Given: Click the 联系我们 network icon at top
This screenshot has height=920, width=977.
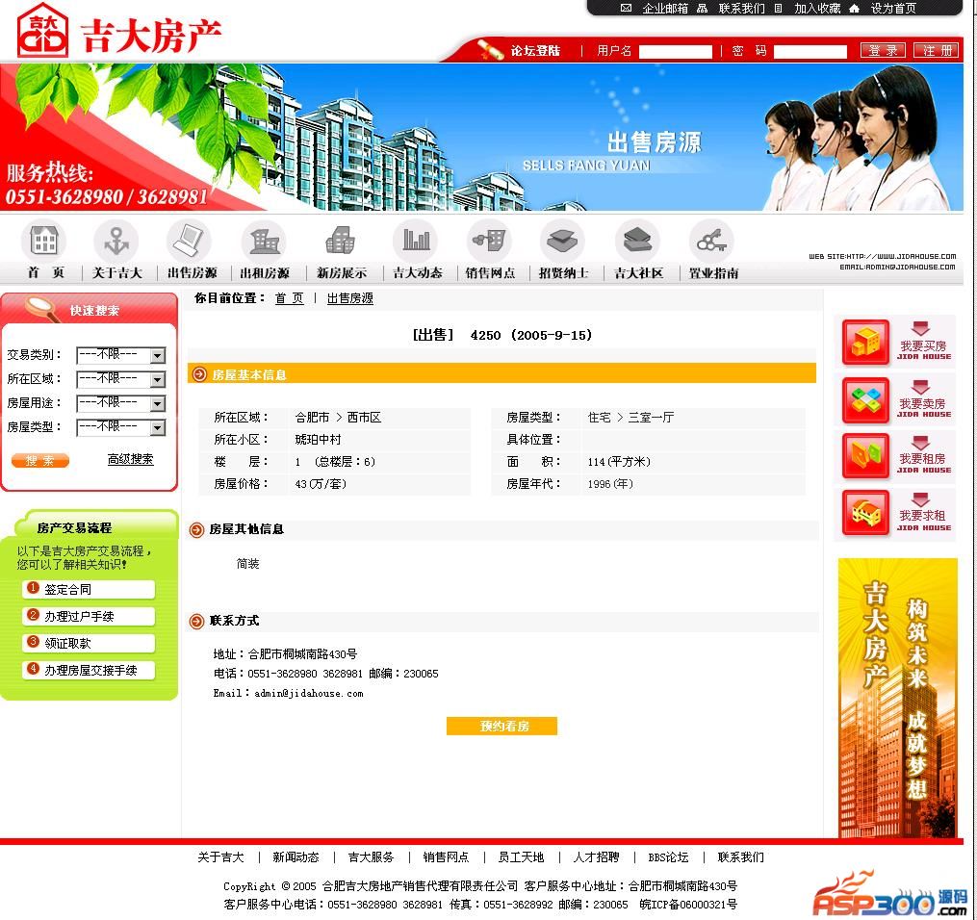Looking at the screenshot, I should tap(703, 8).
